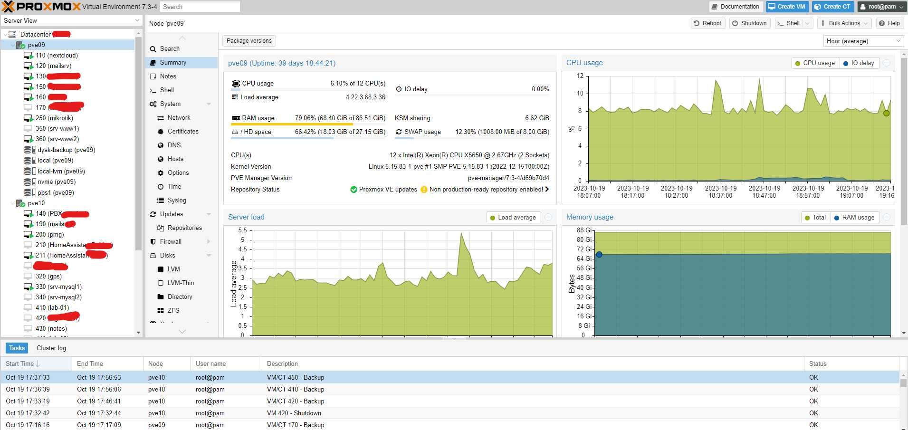
Task: Toggle RAM usage series in Memory legend
Action: [x=854, y=218]
